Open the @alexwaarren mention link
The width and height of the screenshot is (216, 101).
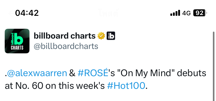click(x=37, y=73)
